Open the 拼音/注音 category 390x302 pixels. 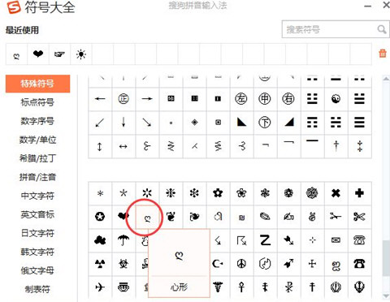pos(37,177)
